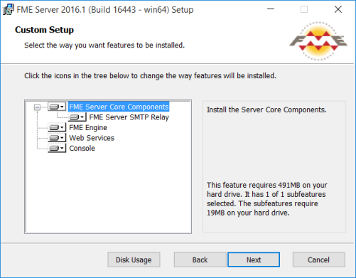Select the Console tree item
The image size is (356, 278).
[82, 149]
